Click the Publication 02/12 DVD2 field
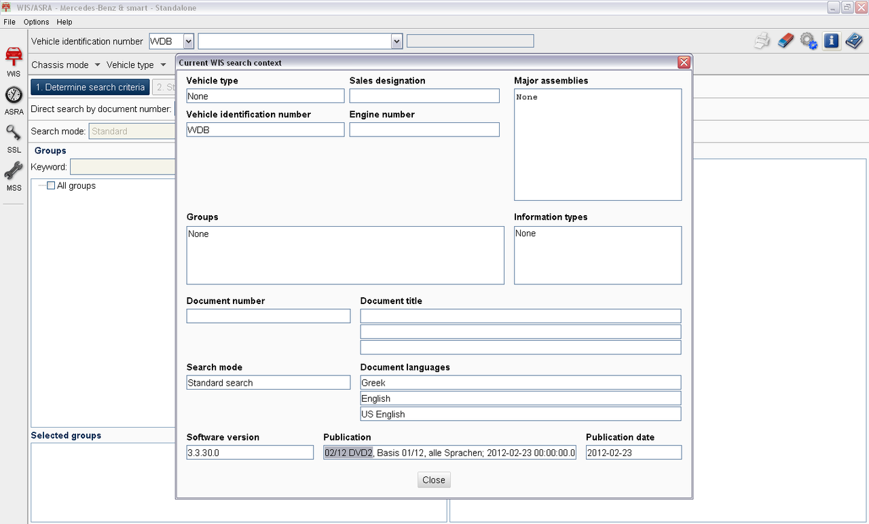The height and width of the screenshot is (524, 869). pyautogui.click(x=449, y=452)
